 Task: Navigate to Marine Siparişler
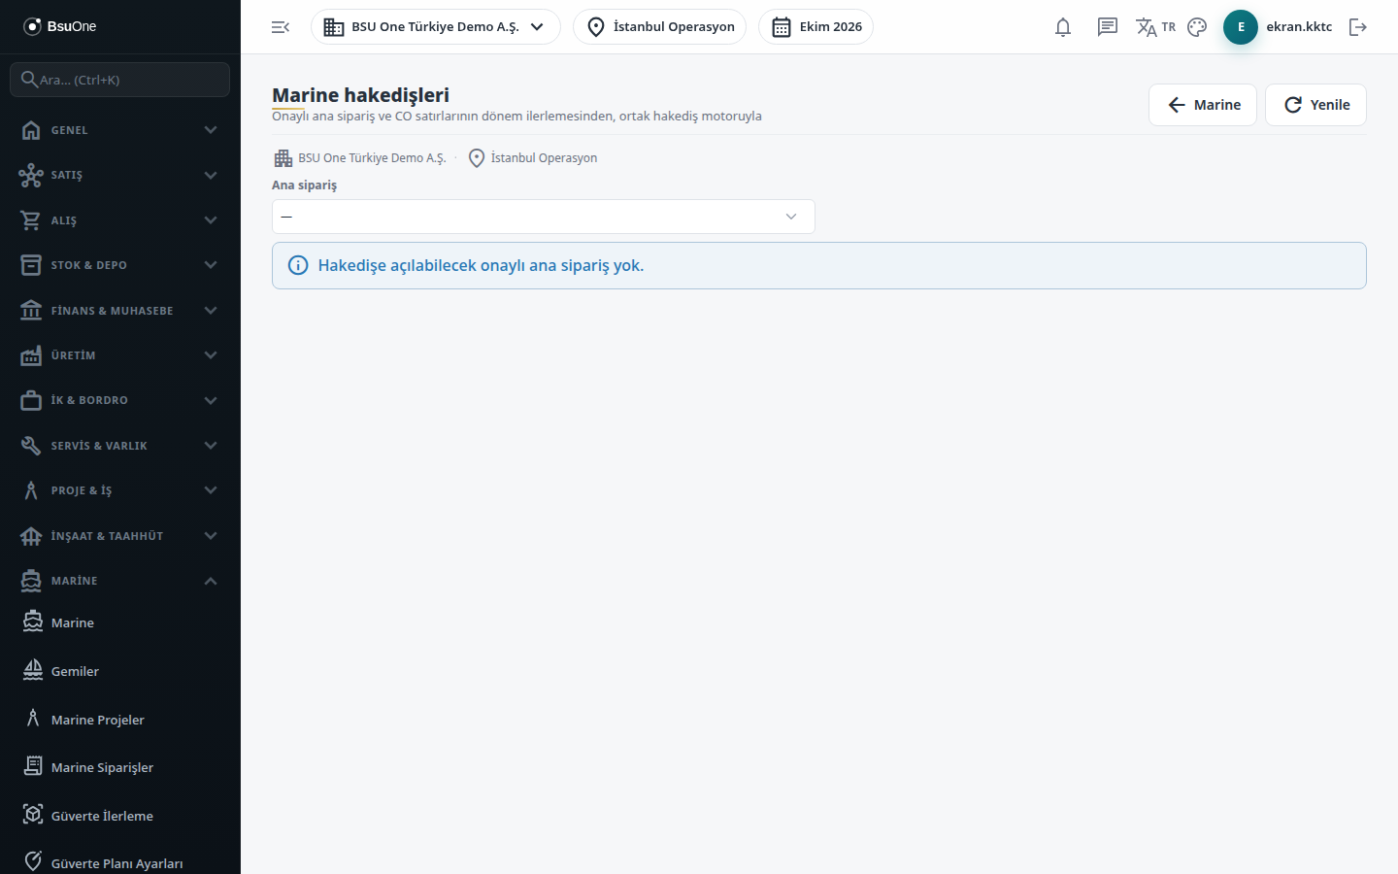pyautogui.click(x=120, y=767)
